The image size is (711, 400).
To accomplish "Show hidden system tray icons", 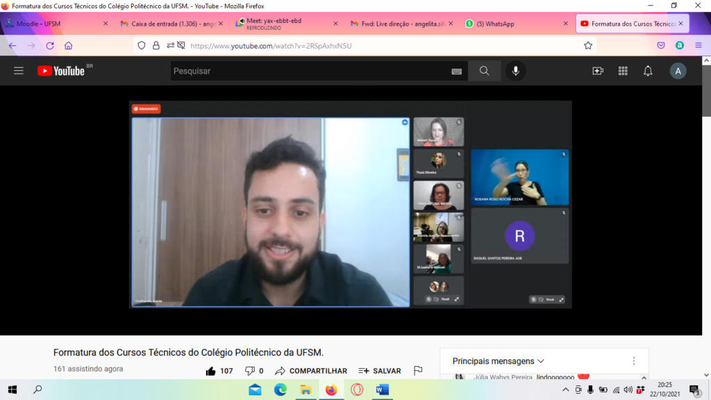I will [x=565, y=390].
